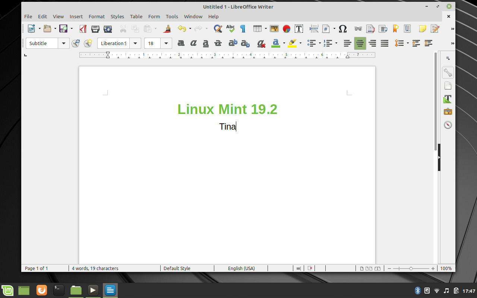Image resolution: width=477 pixels, height=298 pixels.
Task: Toggle strikethrough formatting
Action: click(218, 43)
